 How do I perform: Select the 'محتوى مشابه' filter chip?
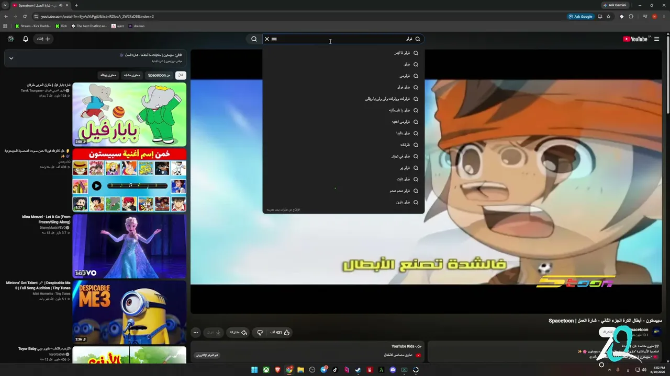pyautogui.click(x=132, y=75)
